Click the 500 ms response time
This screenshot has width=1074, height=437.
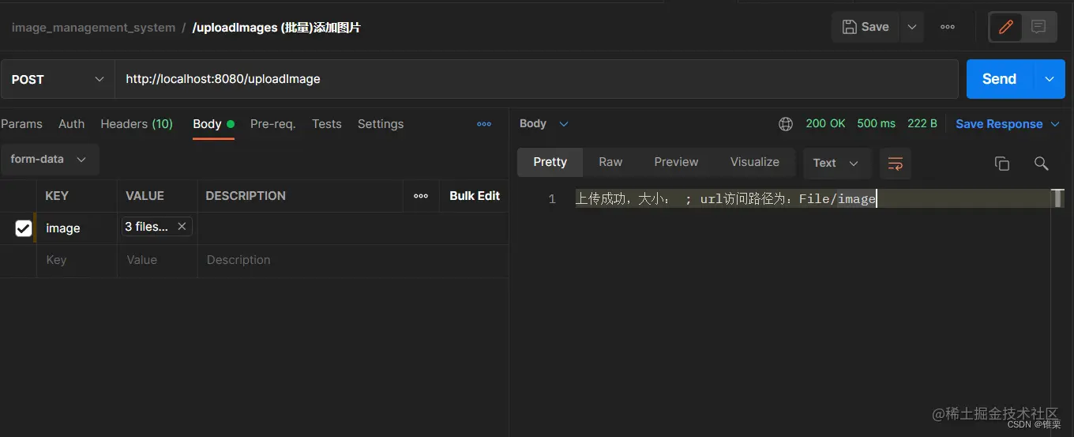pyautogui.click(x=877, y=124)
